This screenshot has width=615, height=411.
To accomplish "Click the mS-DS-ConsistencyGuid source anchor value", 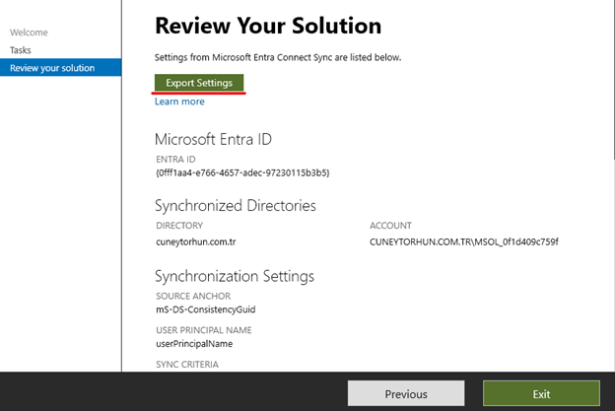I will [206, 309].
